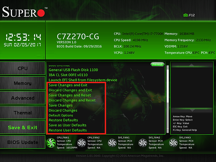Image resolution: width=216 pixels, height=162 pixels.
Task: Click the BIOS Build Date 09/29/2016 text
Action: [x=79, y=46]
